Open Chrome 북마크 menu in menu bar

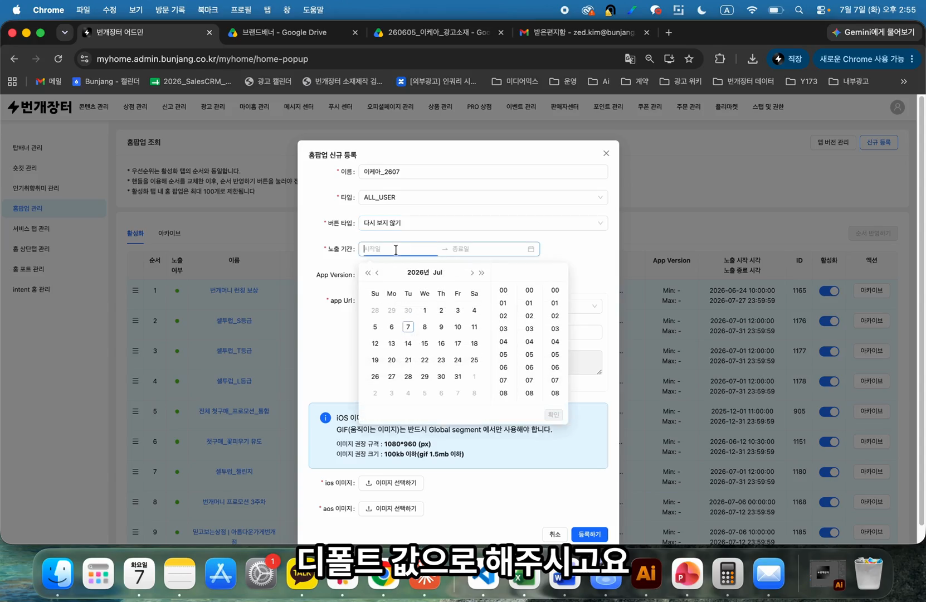pos(207,10)
